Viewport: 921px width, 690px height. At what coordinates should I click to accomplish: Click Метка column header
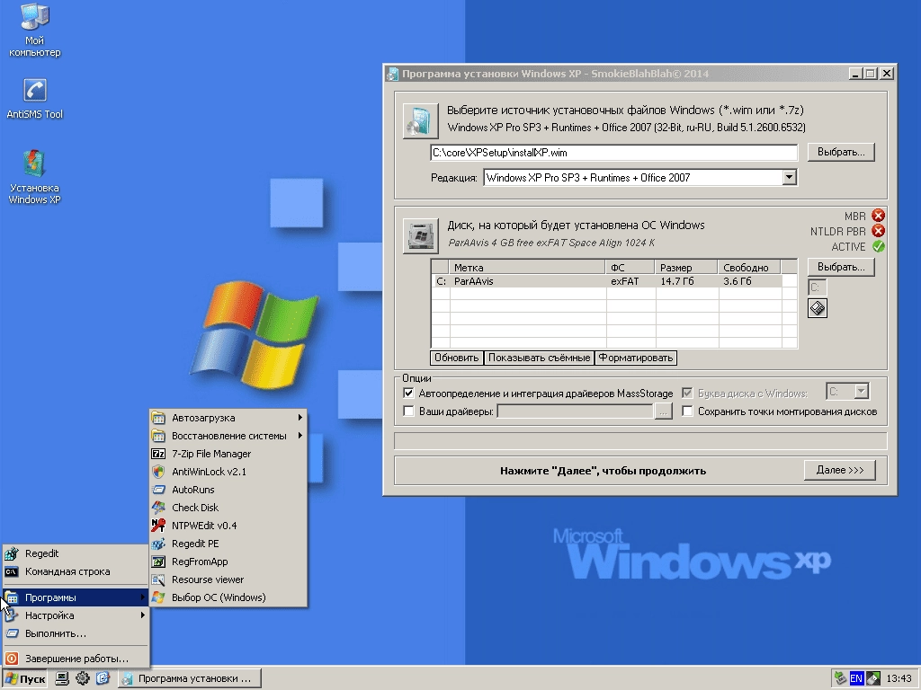point(527,268)
